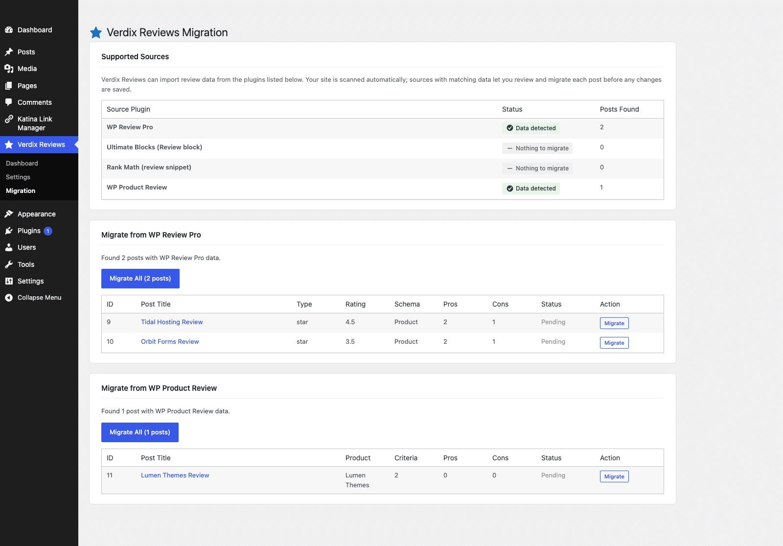Viewport: 783px width, 546px height.
Task: Click the Tools wrench icon
Action: [x=9, y=264]
